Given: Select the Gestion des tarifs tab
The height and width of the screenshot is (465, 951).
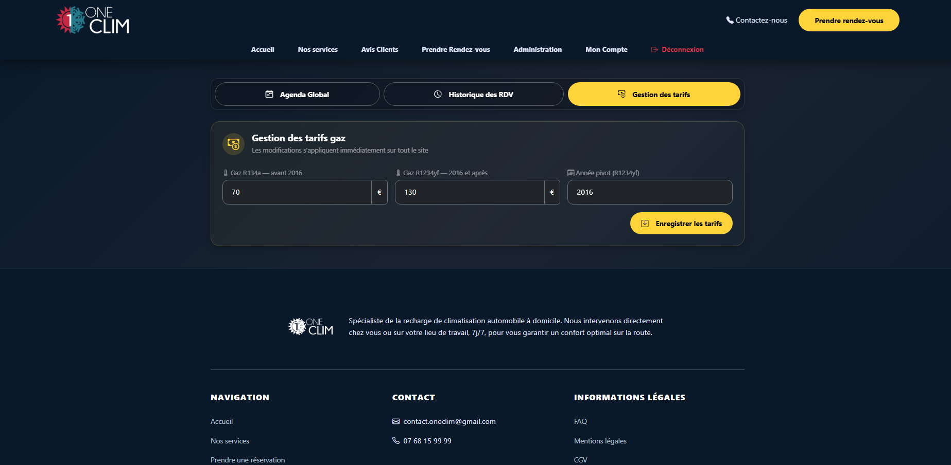Looking at the screenshot, I should (x=654, y=94).
